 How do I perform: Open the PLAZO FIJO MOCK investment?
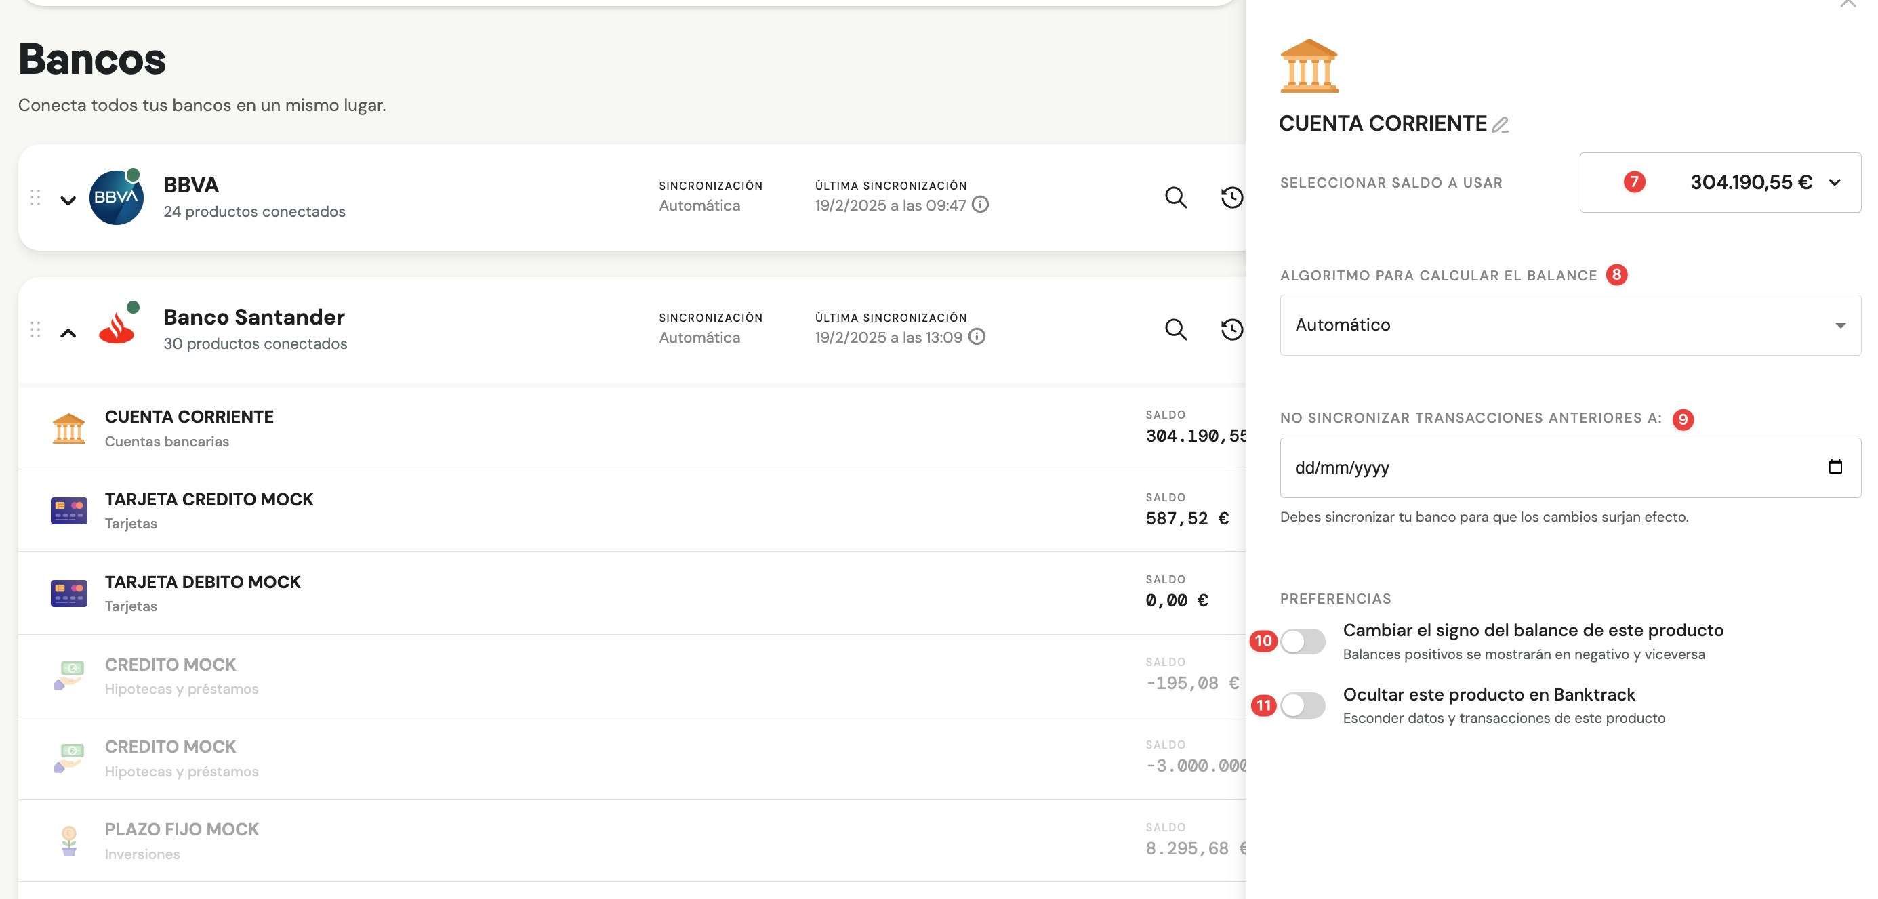coord(182,840)
